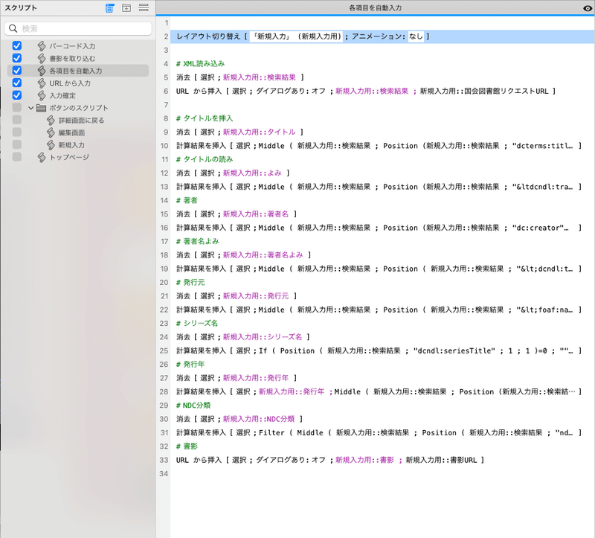This screenshot has width=595, height=538.
Task: Select line 18 消去 著者名よみ step
Action: pos(244,255)
